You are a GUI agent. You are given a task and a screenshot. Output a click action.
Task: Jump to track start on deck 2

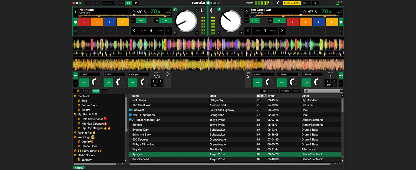(x=271, y=20)
